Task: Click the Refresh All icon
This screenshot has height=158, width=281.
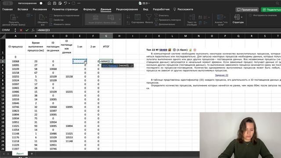Action: (x=42, y=18)
